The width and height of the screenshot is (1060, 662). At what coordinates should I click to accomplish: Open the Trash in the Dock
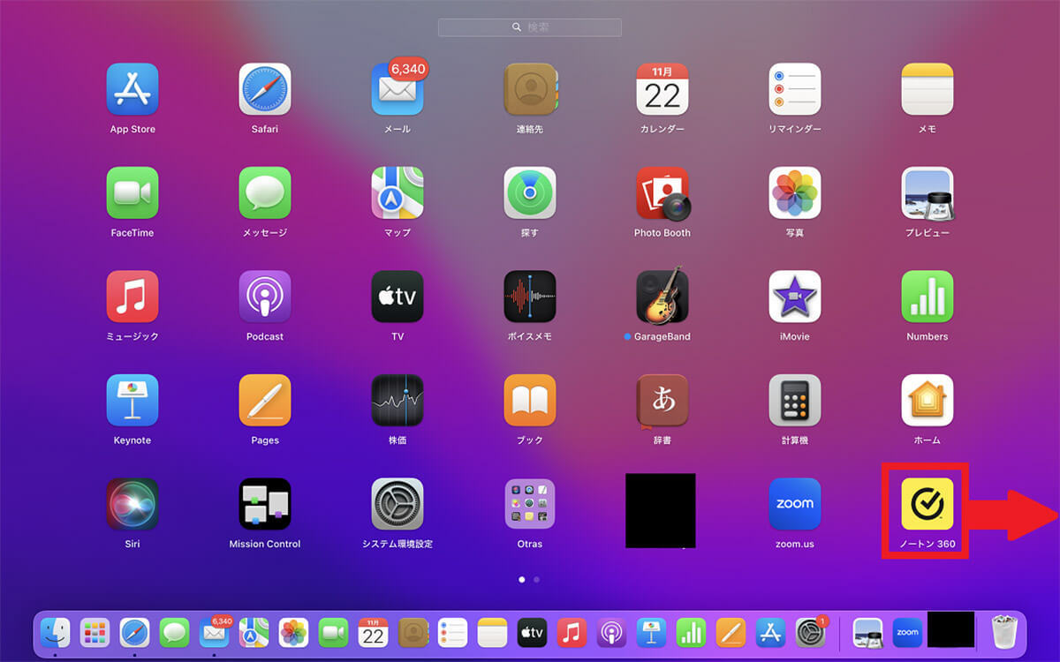[1004, 632]
